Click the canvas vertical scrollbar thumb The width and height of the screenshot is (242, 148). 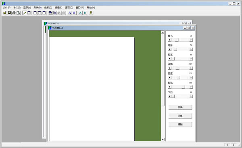click(x=163, y=70)
